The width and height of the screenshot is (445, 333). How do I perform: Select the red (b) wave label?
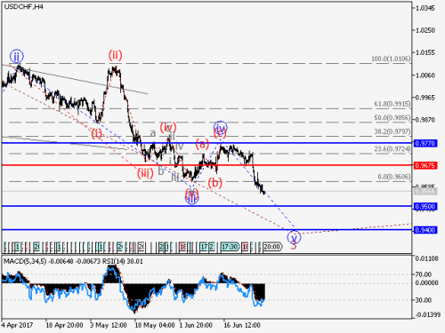point(214,183)
